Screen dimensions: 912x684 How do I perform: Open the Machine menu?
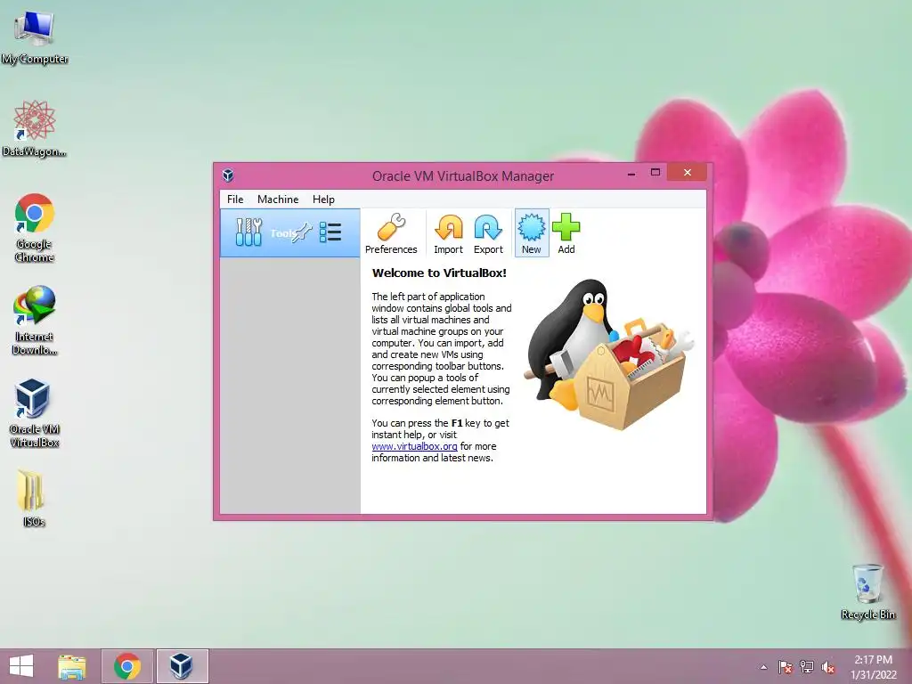click(278, 199)
